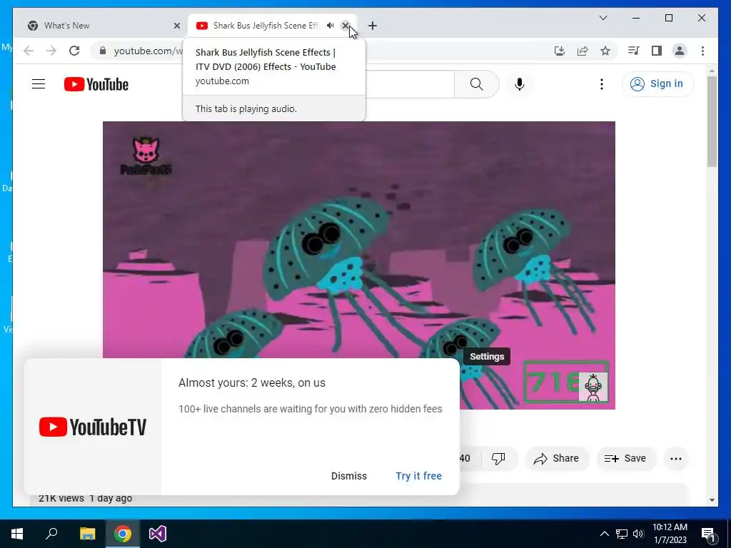Click the Sign in button
This screenshot has width=731, height=548.
(657, 84)
